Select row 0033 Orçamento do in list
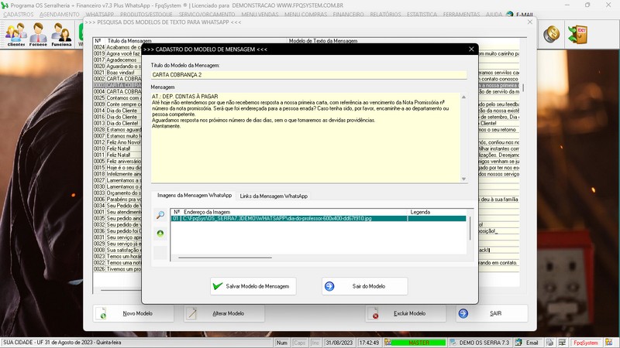This screenshot has height=348, width=620. tap(117, 193)
